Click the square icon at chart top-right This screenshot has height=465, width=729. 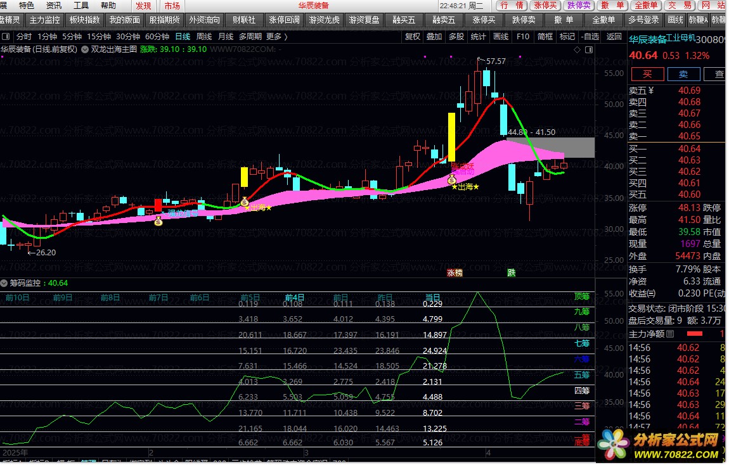(588, 49)
